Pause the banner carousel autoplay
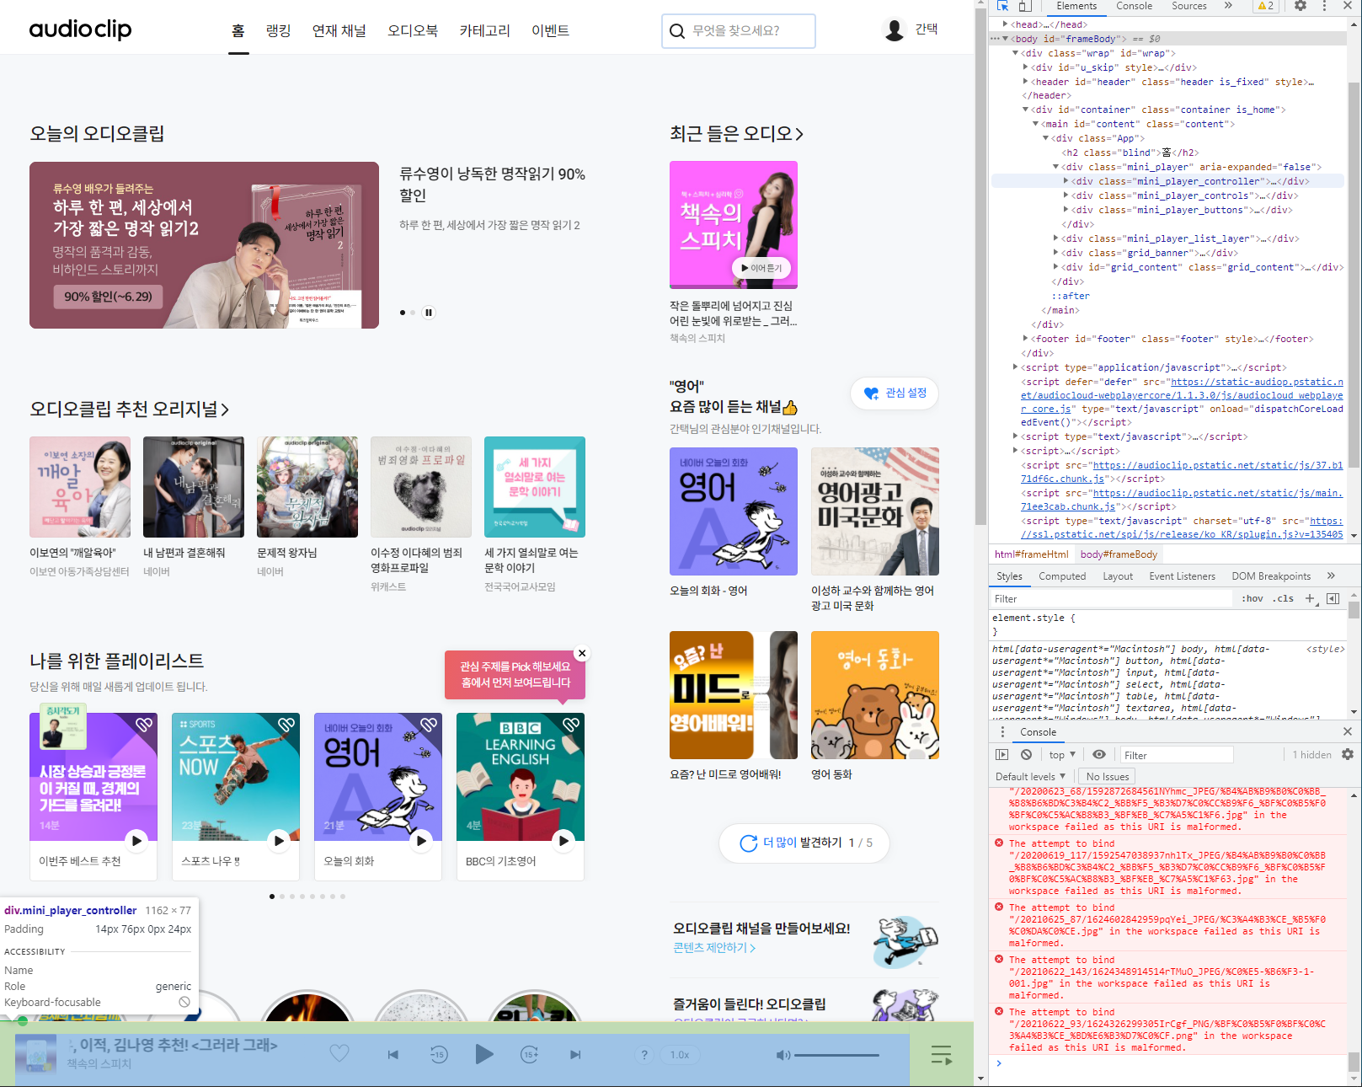The image size is (1362, 1092). point(429,313)
